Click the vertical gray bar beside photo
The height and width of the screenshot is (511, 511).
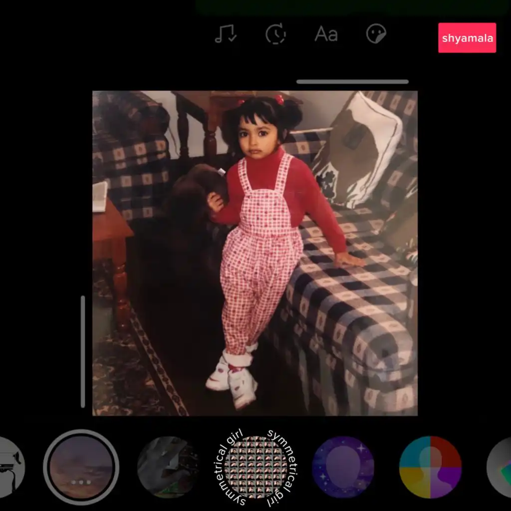[83, 352]
